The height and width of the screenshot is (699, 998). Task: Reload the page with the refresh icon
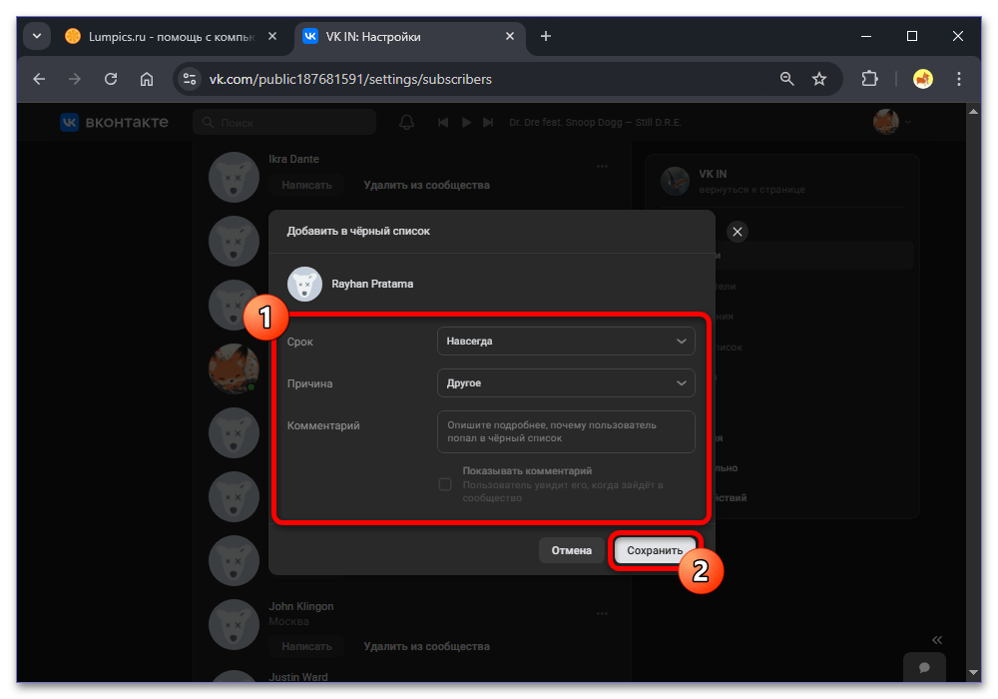(x=111, y=79)
